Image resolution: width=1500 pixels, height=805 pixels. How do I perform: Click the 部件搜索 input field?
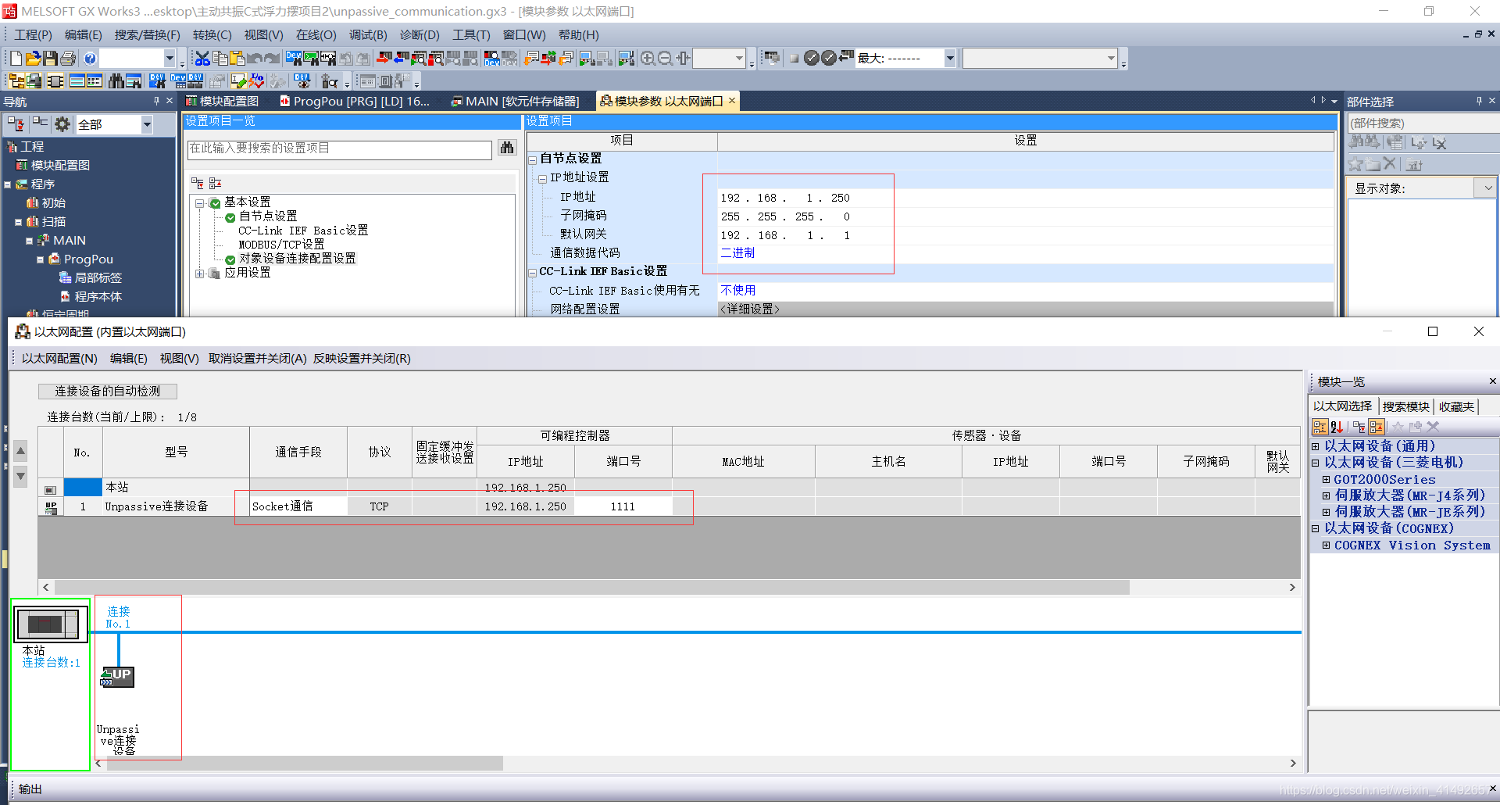point(1423,123)
